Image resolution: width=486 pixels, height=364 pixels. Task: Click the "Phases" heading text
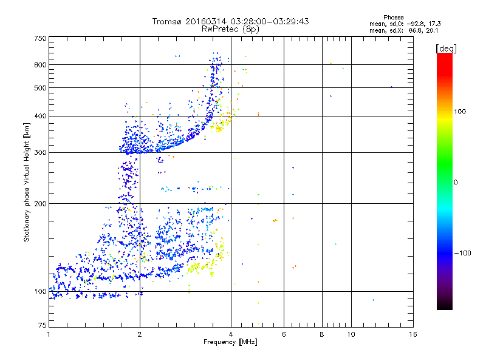coord(393,18)
